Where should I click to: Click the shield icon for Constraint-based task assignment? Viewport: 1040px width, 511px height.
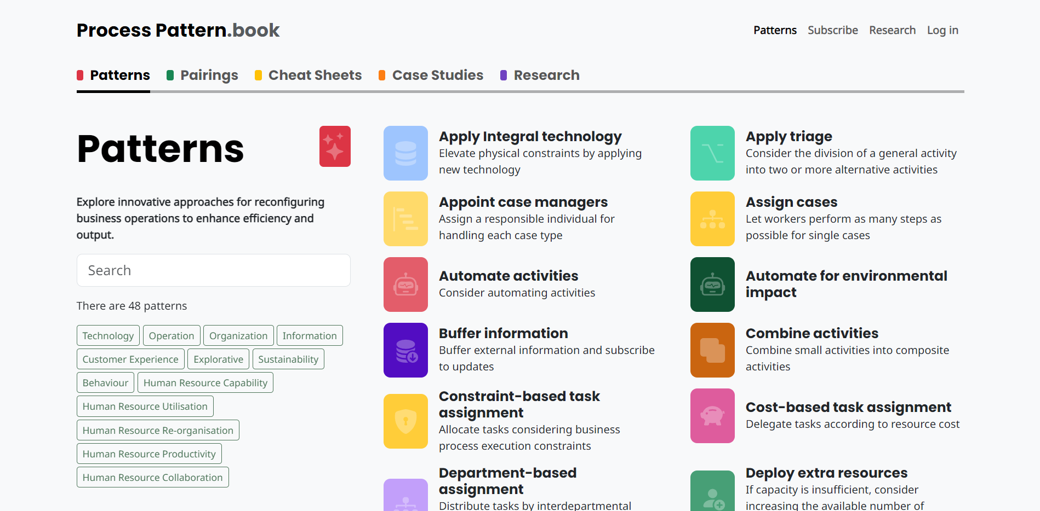click(405, 421)
